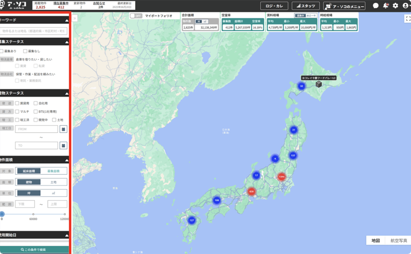This screenshot has width=411, height=254.
Task: Toggle the マイポートフォリオ switch on
Action: click(136, 16)
